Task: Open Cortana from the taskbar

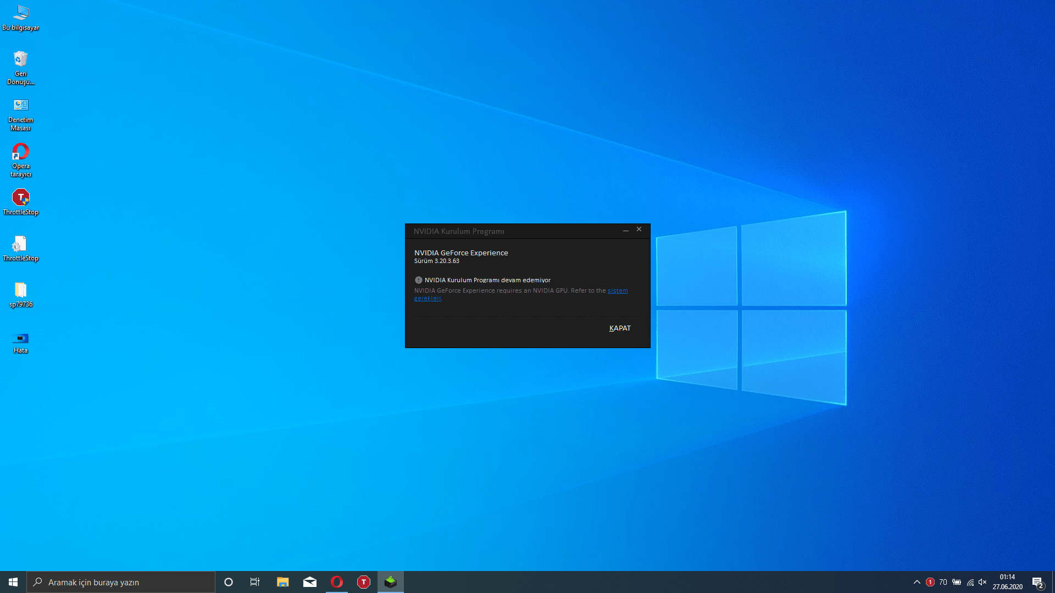Action: click(229, 582)
